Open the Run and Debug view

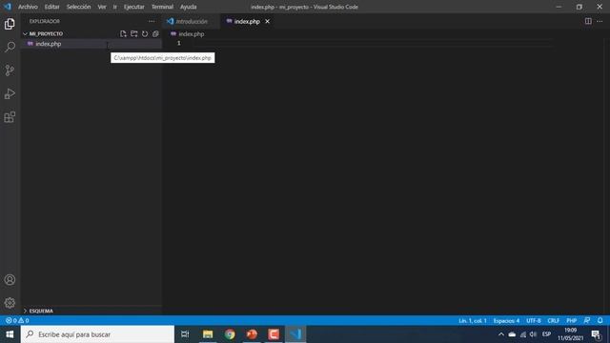click(10, 93)
